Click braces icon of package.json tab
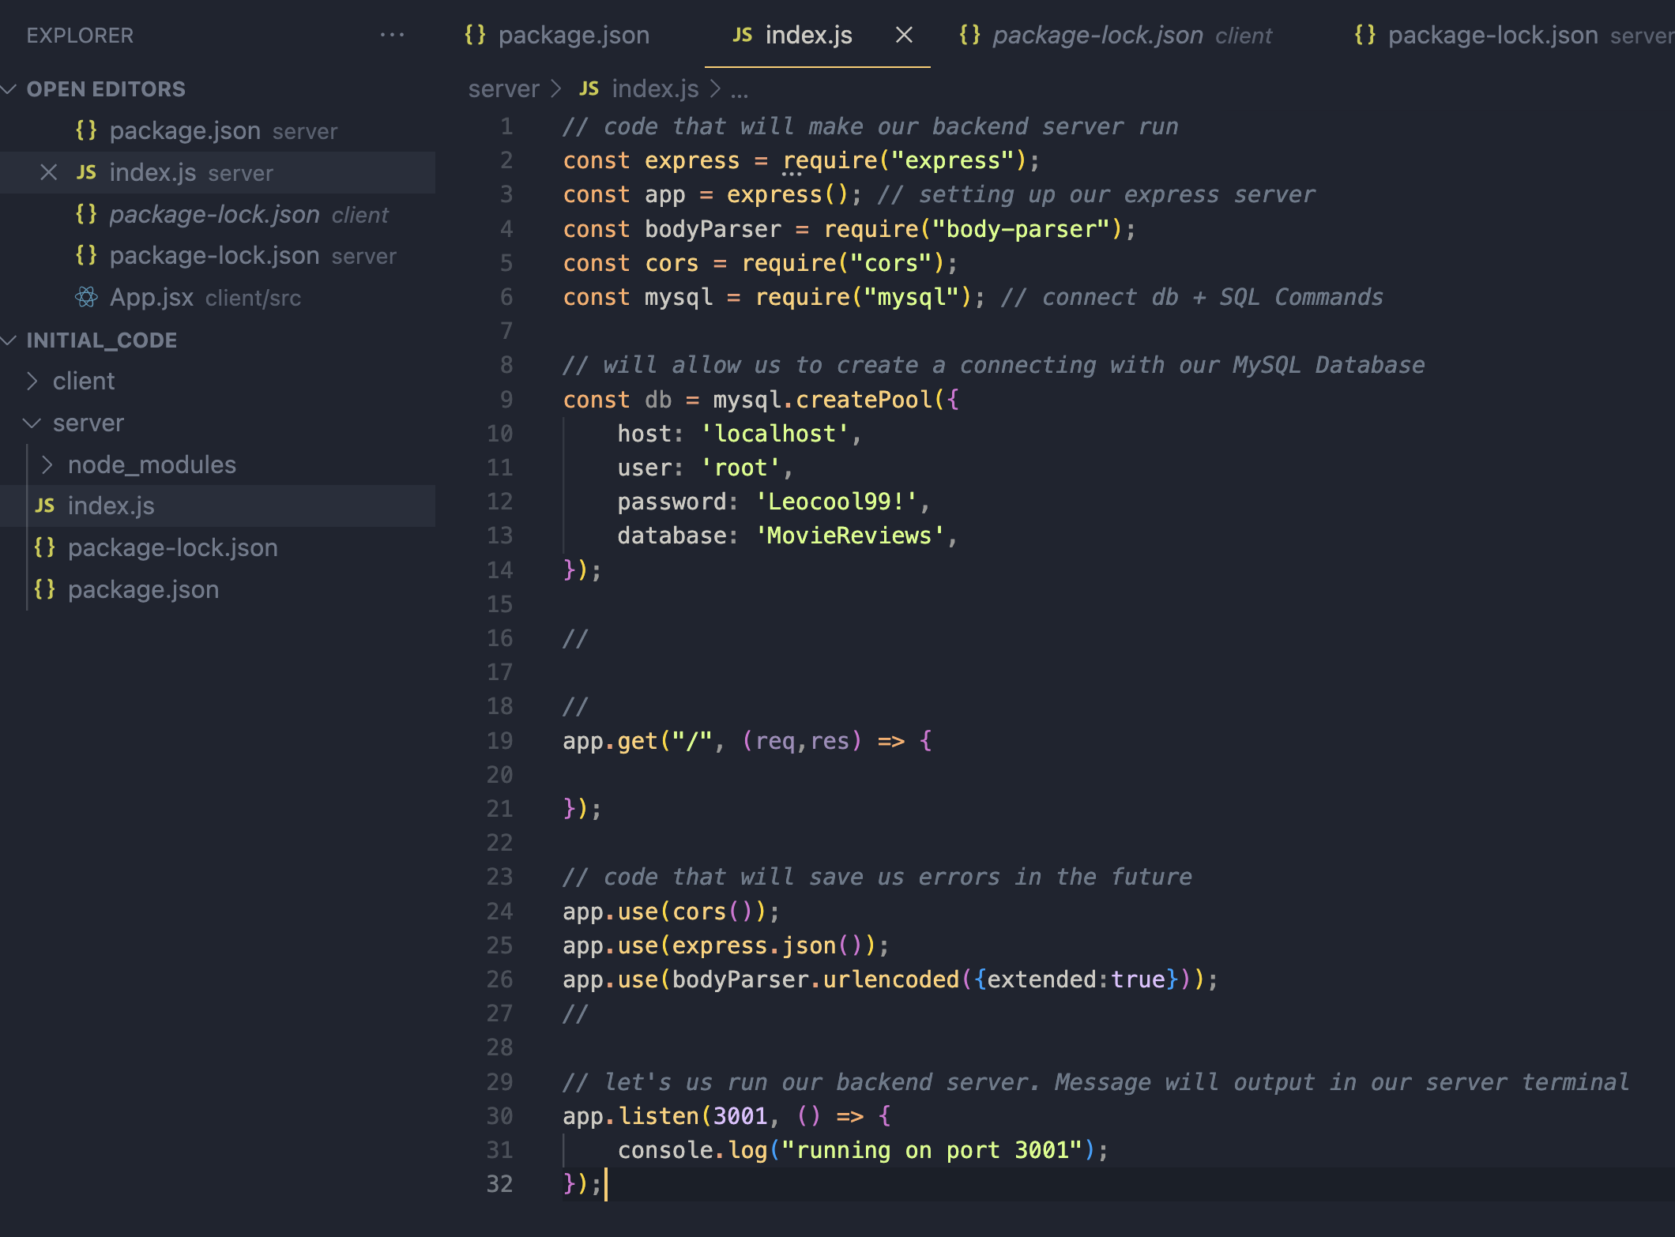This screenshot has height=1237, width=1675. coord(475,35)
